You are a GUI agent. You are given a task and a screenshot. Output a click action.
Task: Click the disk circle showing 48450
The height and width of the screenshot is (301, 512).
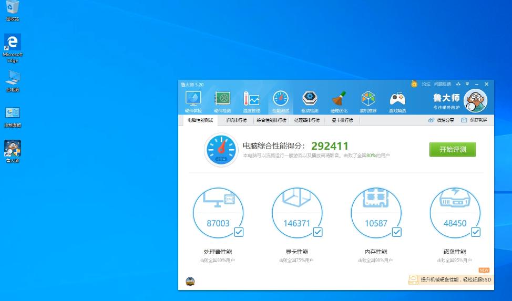455,213
